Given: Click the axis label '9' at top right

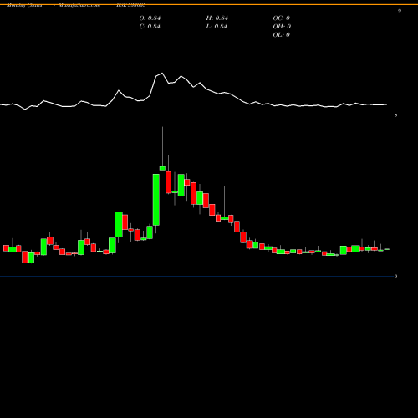Looking at the screenshot, I should (400, 11).
